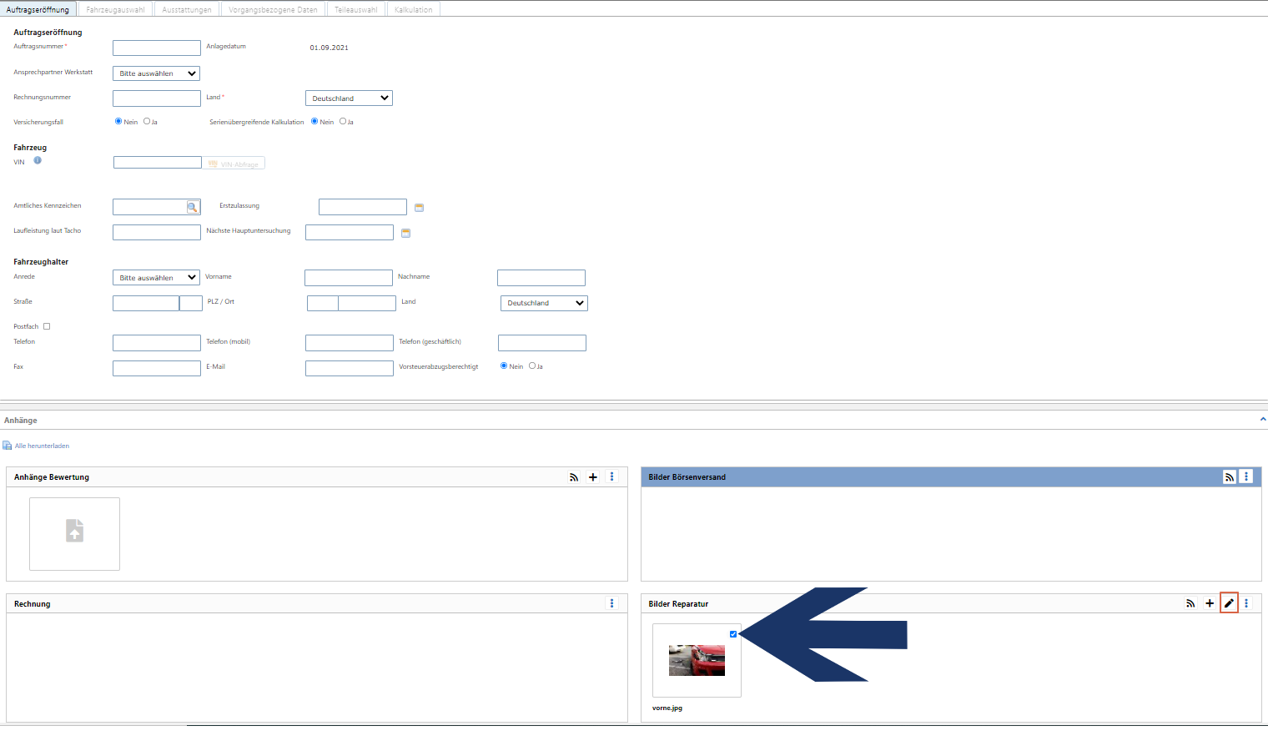Viewport: 1268px width, 751px height.
Task: Click the Ort city field
Action: [x=367, y=303]
